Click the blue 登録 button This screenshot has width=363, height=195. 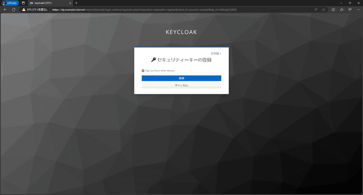(181, 78)
